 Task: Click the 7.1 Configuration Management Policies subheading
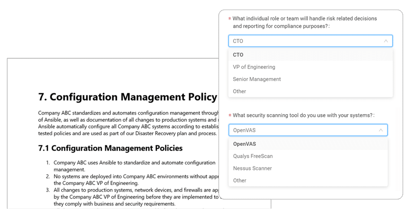pyautogui.click(x=110, y=148)
